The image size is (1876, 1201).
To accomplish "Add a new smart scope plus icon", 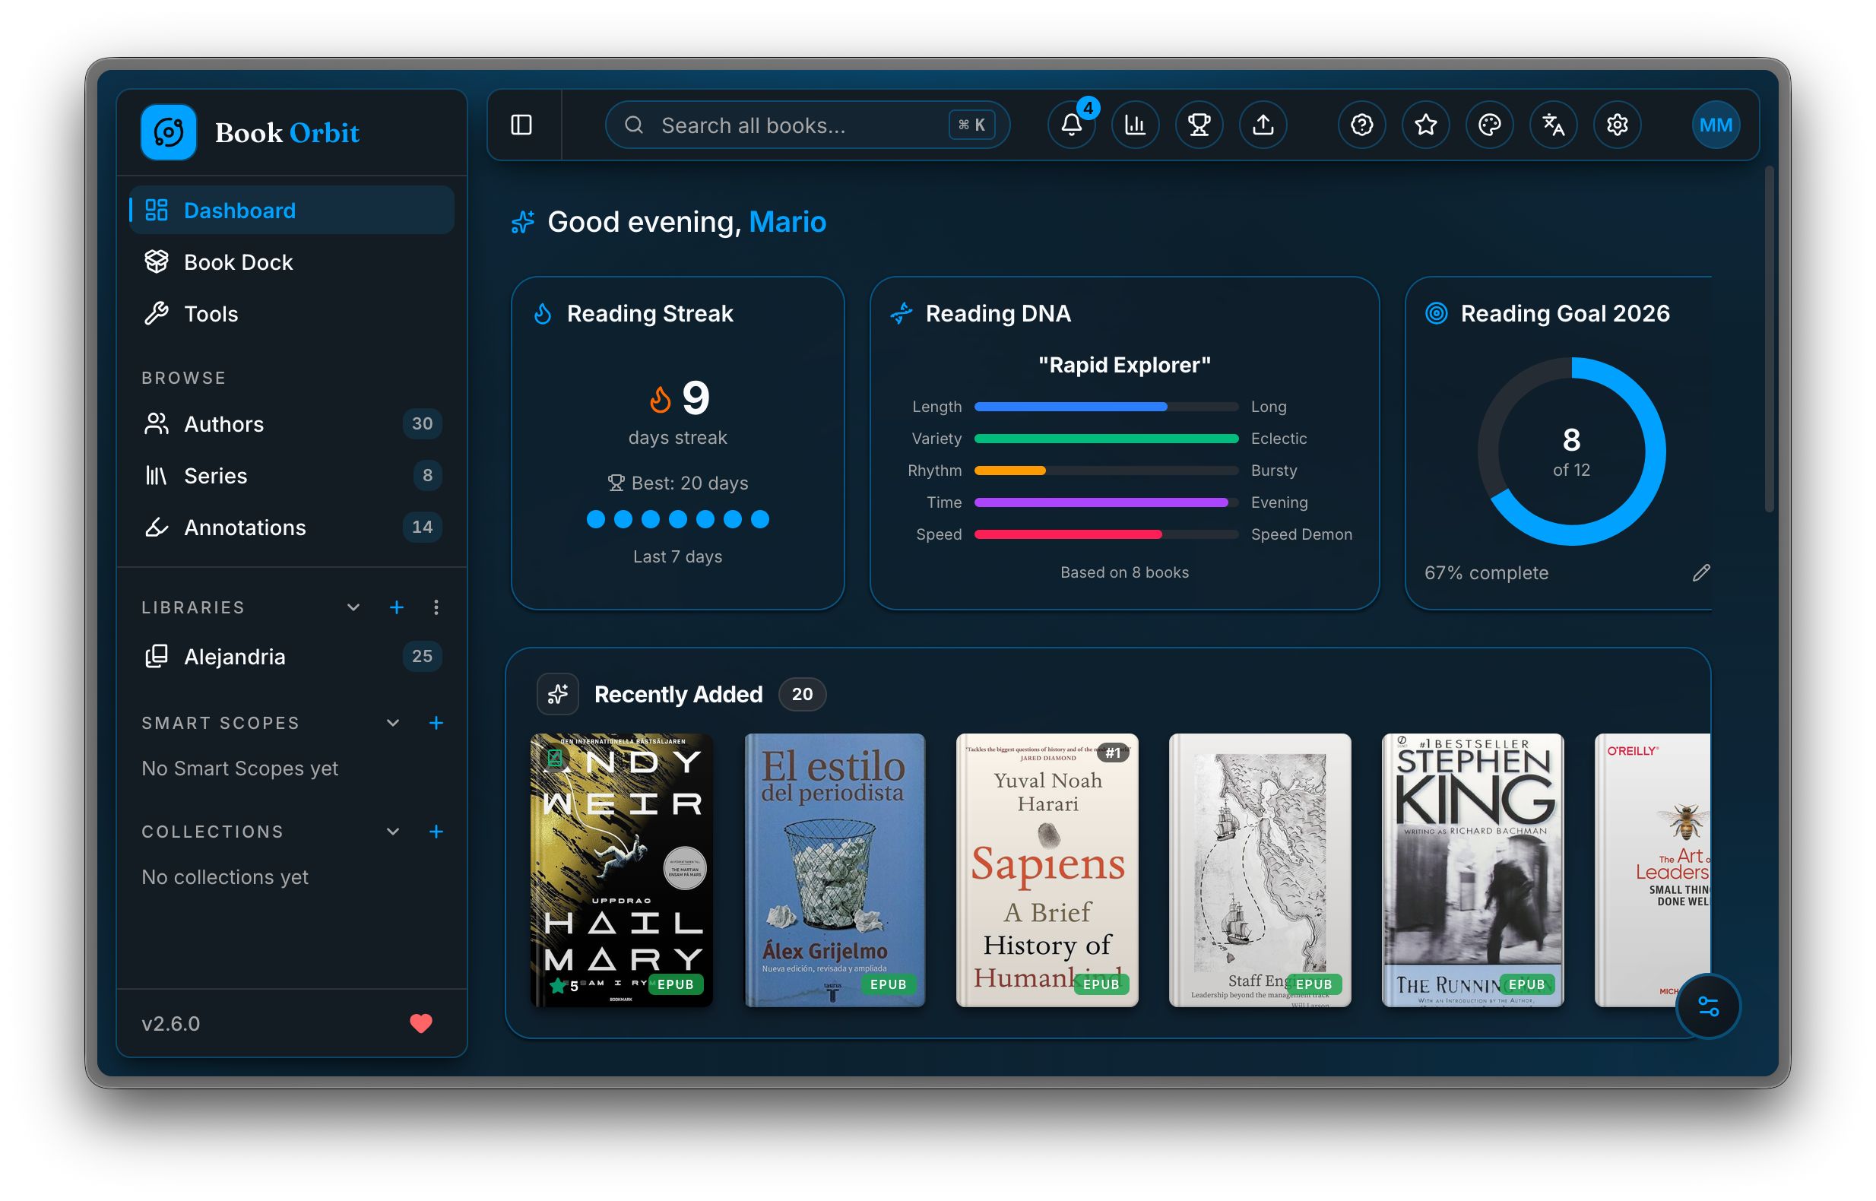I will pos(436,723).
